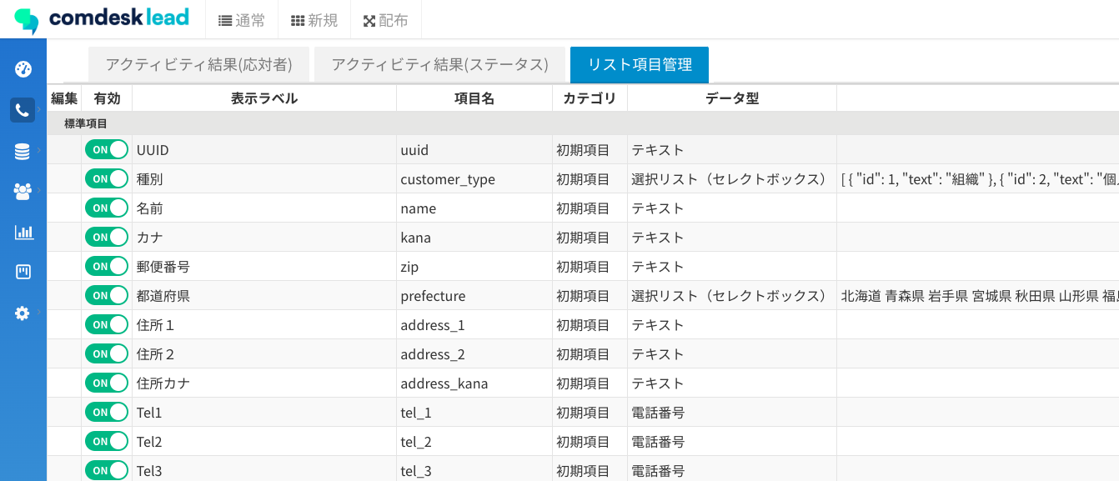Click the kanban board icon in sidebar
The width and height of the screenshot is (1119, 481).
click(x=23, y=272)
